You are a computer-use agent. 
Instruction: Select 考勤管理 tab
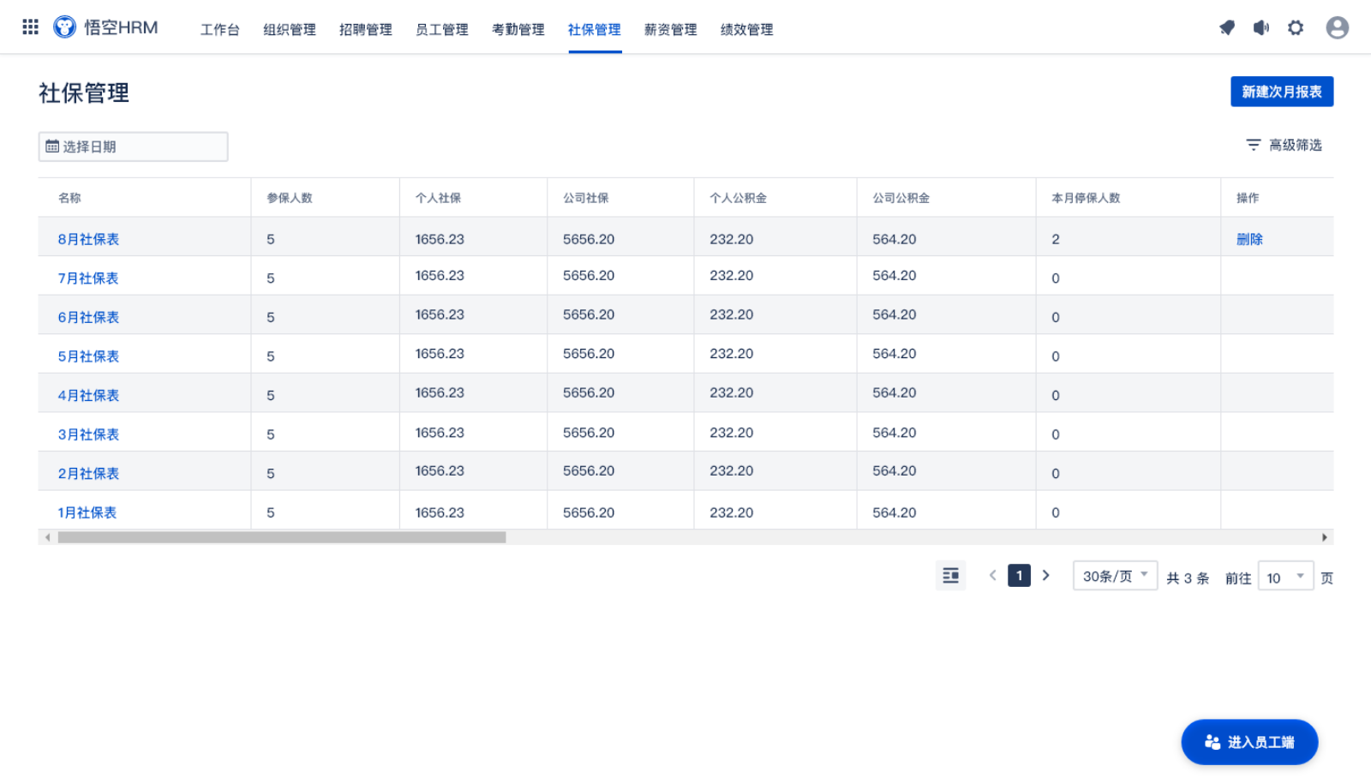tap(518, 30)
